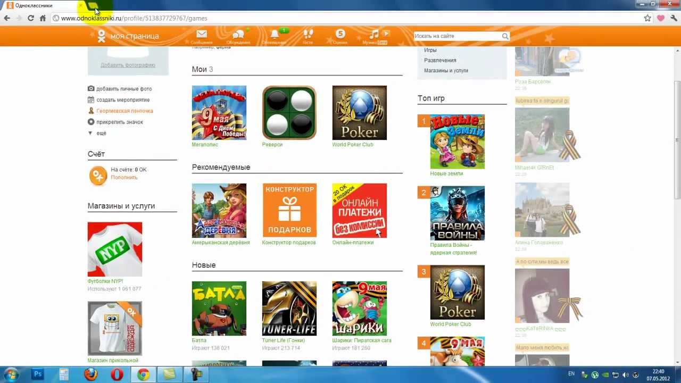Reload the page with refresh icon
The image size is (681, 383).
tap(31, 18)
